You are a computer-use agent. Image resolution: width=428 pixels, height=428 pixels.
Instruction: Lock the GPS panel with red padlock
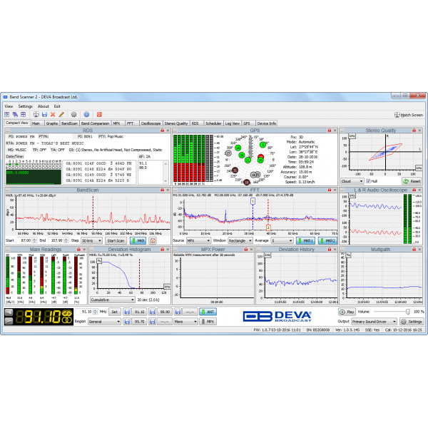[329, 131]
